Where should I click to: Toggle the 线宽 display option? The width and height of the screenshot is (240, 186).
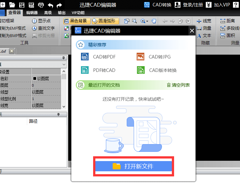coord(204,21)
